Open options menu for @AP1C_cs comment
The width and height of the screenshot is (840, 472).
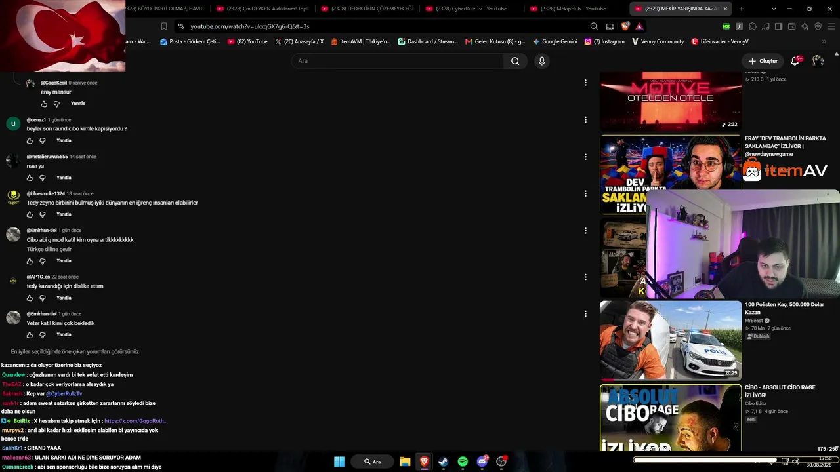tap(585, 277)
